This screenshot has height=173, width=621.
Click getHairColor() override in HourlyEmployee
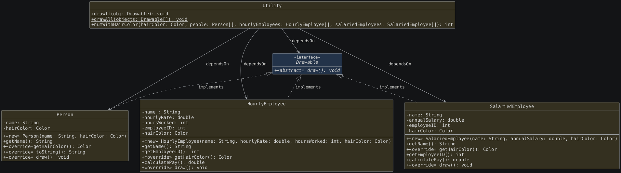(x=187, y=157)
